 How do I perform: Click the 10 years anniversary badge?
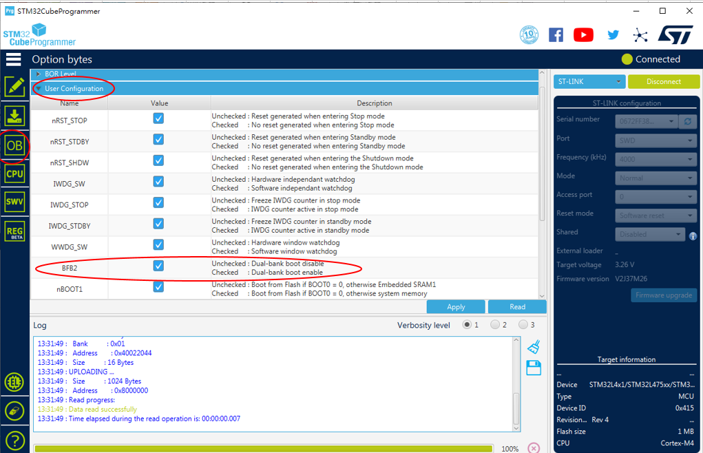click(529, 34)
